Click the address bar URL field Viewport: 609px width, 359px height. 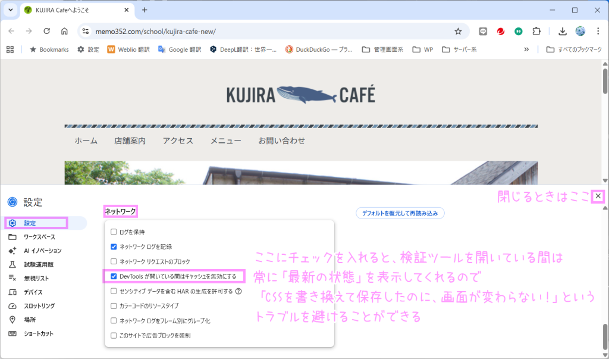click(268, 32)
